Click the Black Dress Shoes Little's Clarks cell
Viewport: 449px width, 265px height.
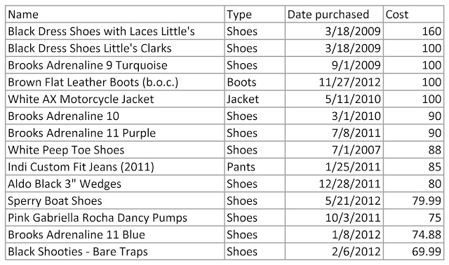pyautogui.click(x=115, y=48)
